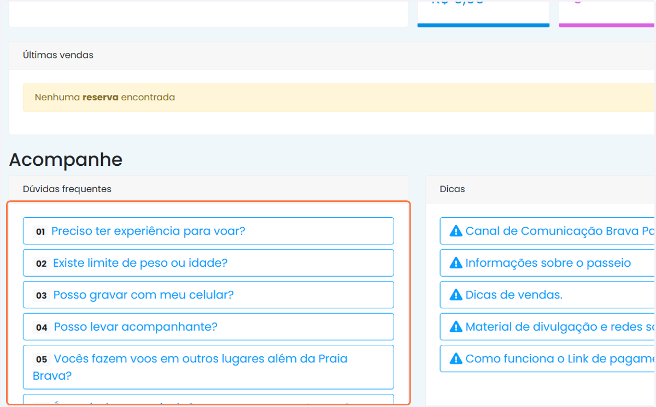Click warning icon beside 'Dicas de vendas.'
The width and height of the screenshot is (656, 407).
(456, 295)
